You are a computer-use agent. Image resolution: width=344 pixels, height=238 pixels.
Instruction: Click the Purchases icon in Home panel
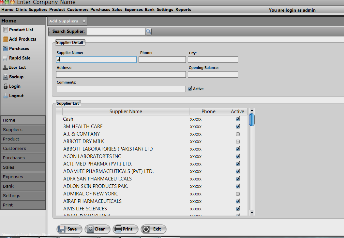click(x=6, y=48)
